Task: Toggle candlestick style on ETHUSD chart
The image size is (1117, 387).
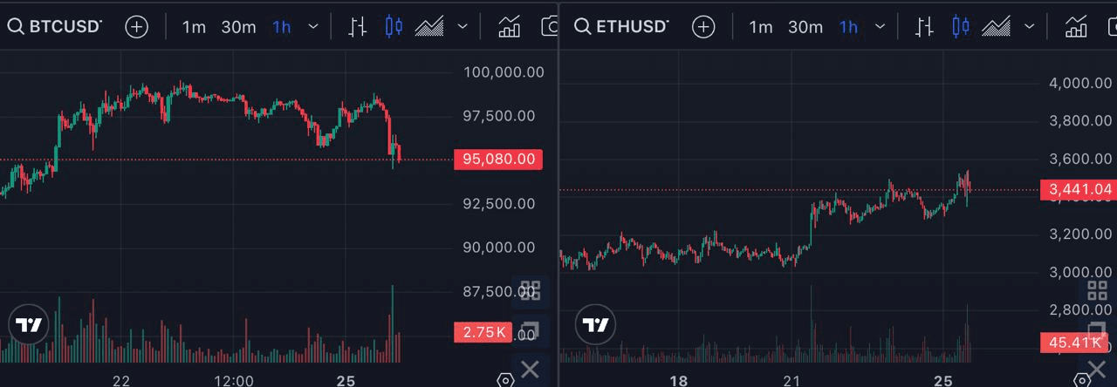Action: 961,27
